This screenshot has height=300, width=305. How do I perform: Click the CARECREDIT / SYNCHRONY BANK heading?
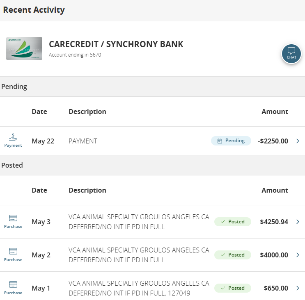(x=116, y=44)
